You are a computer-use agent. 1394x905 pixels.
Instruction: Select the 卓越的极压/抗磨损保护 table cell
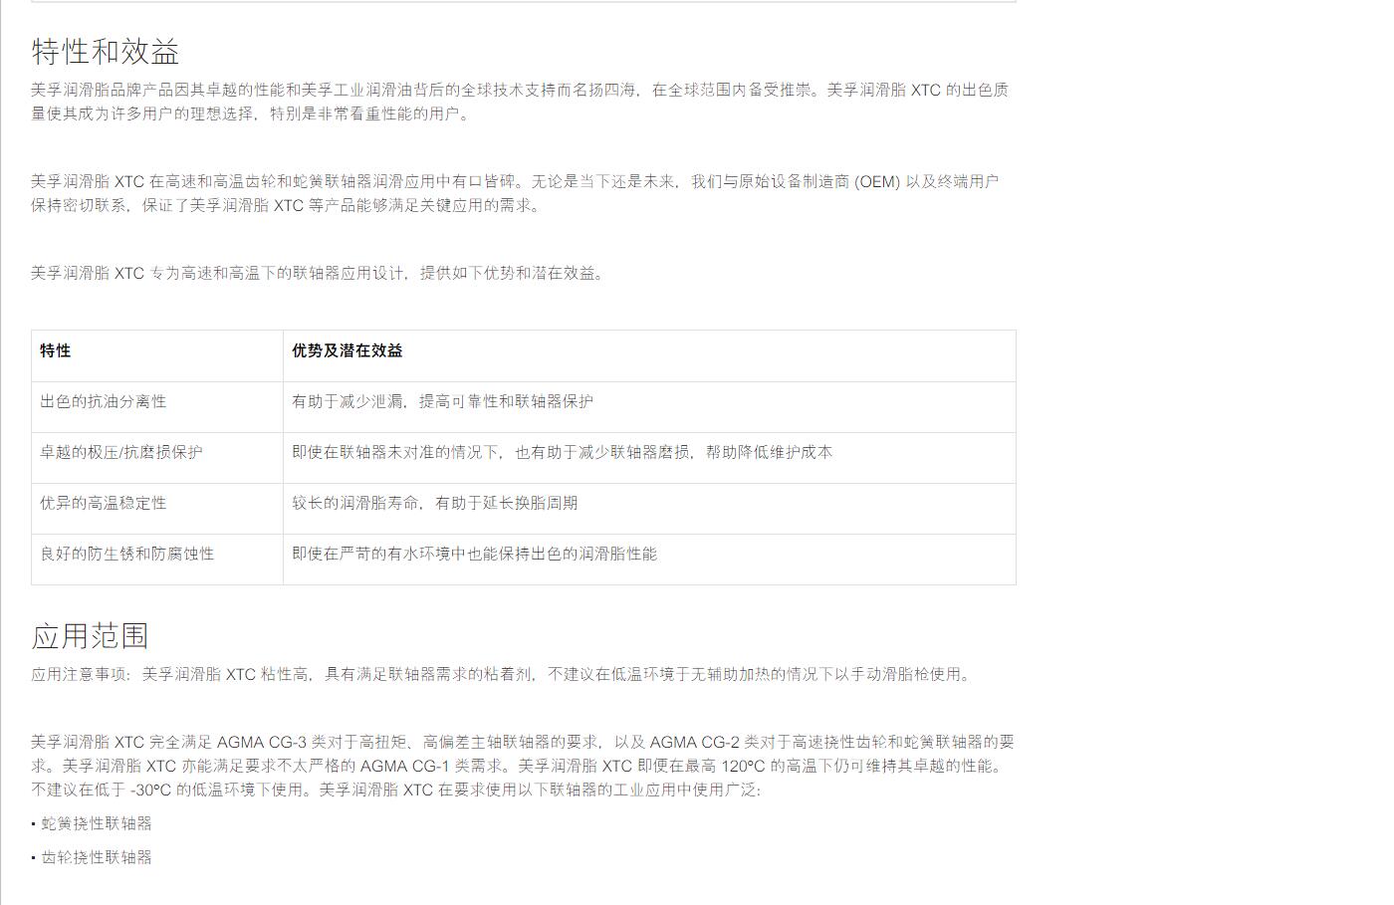coord(157,458)
